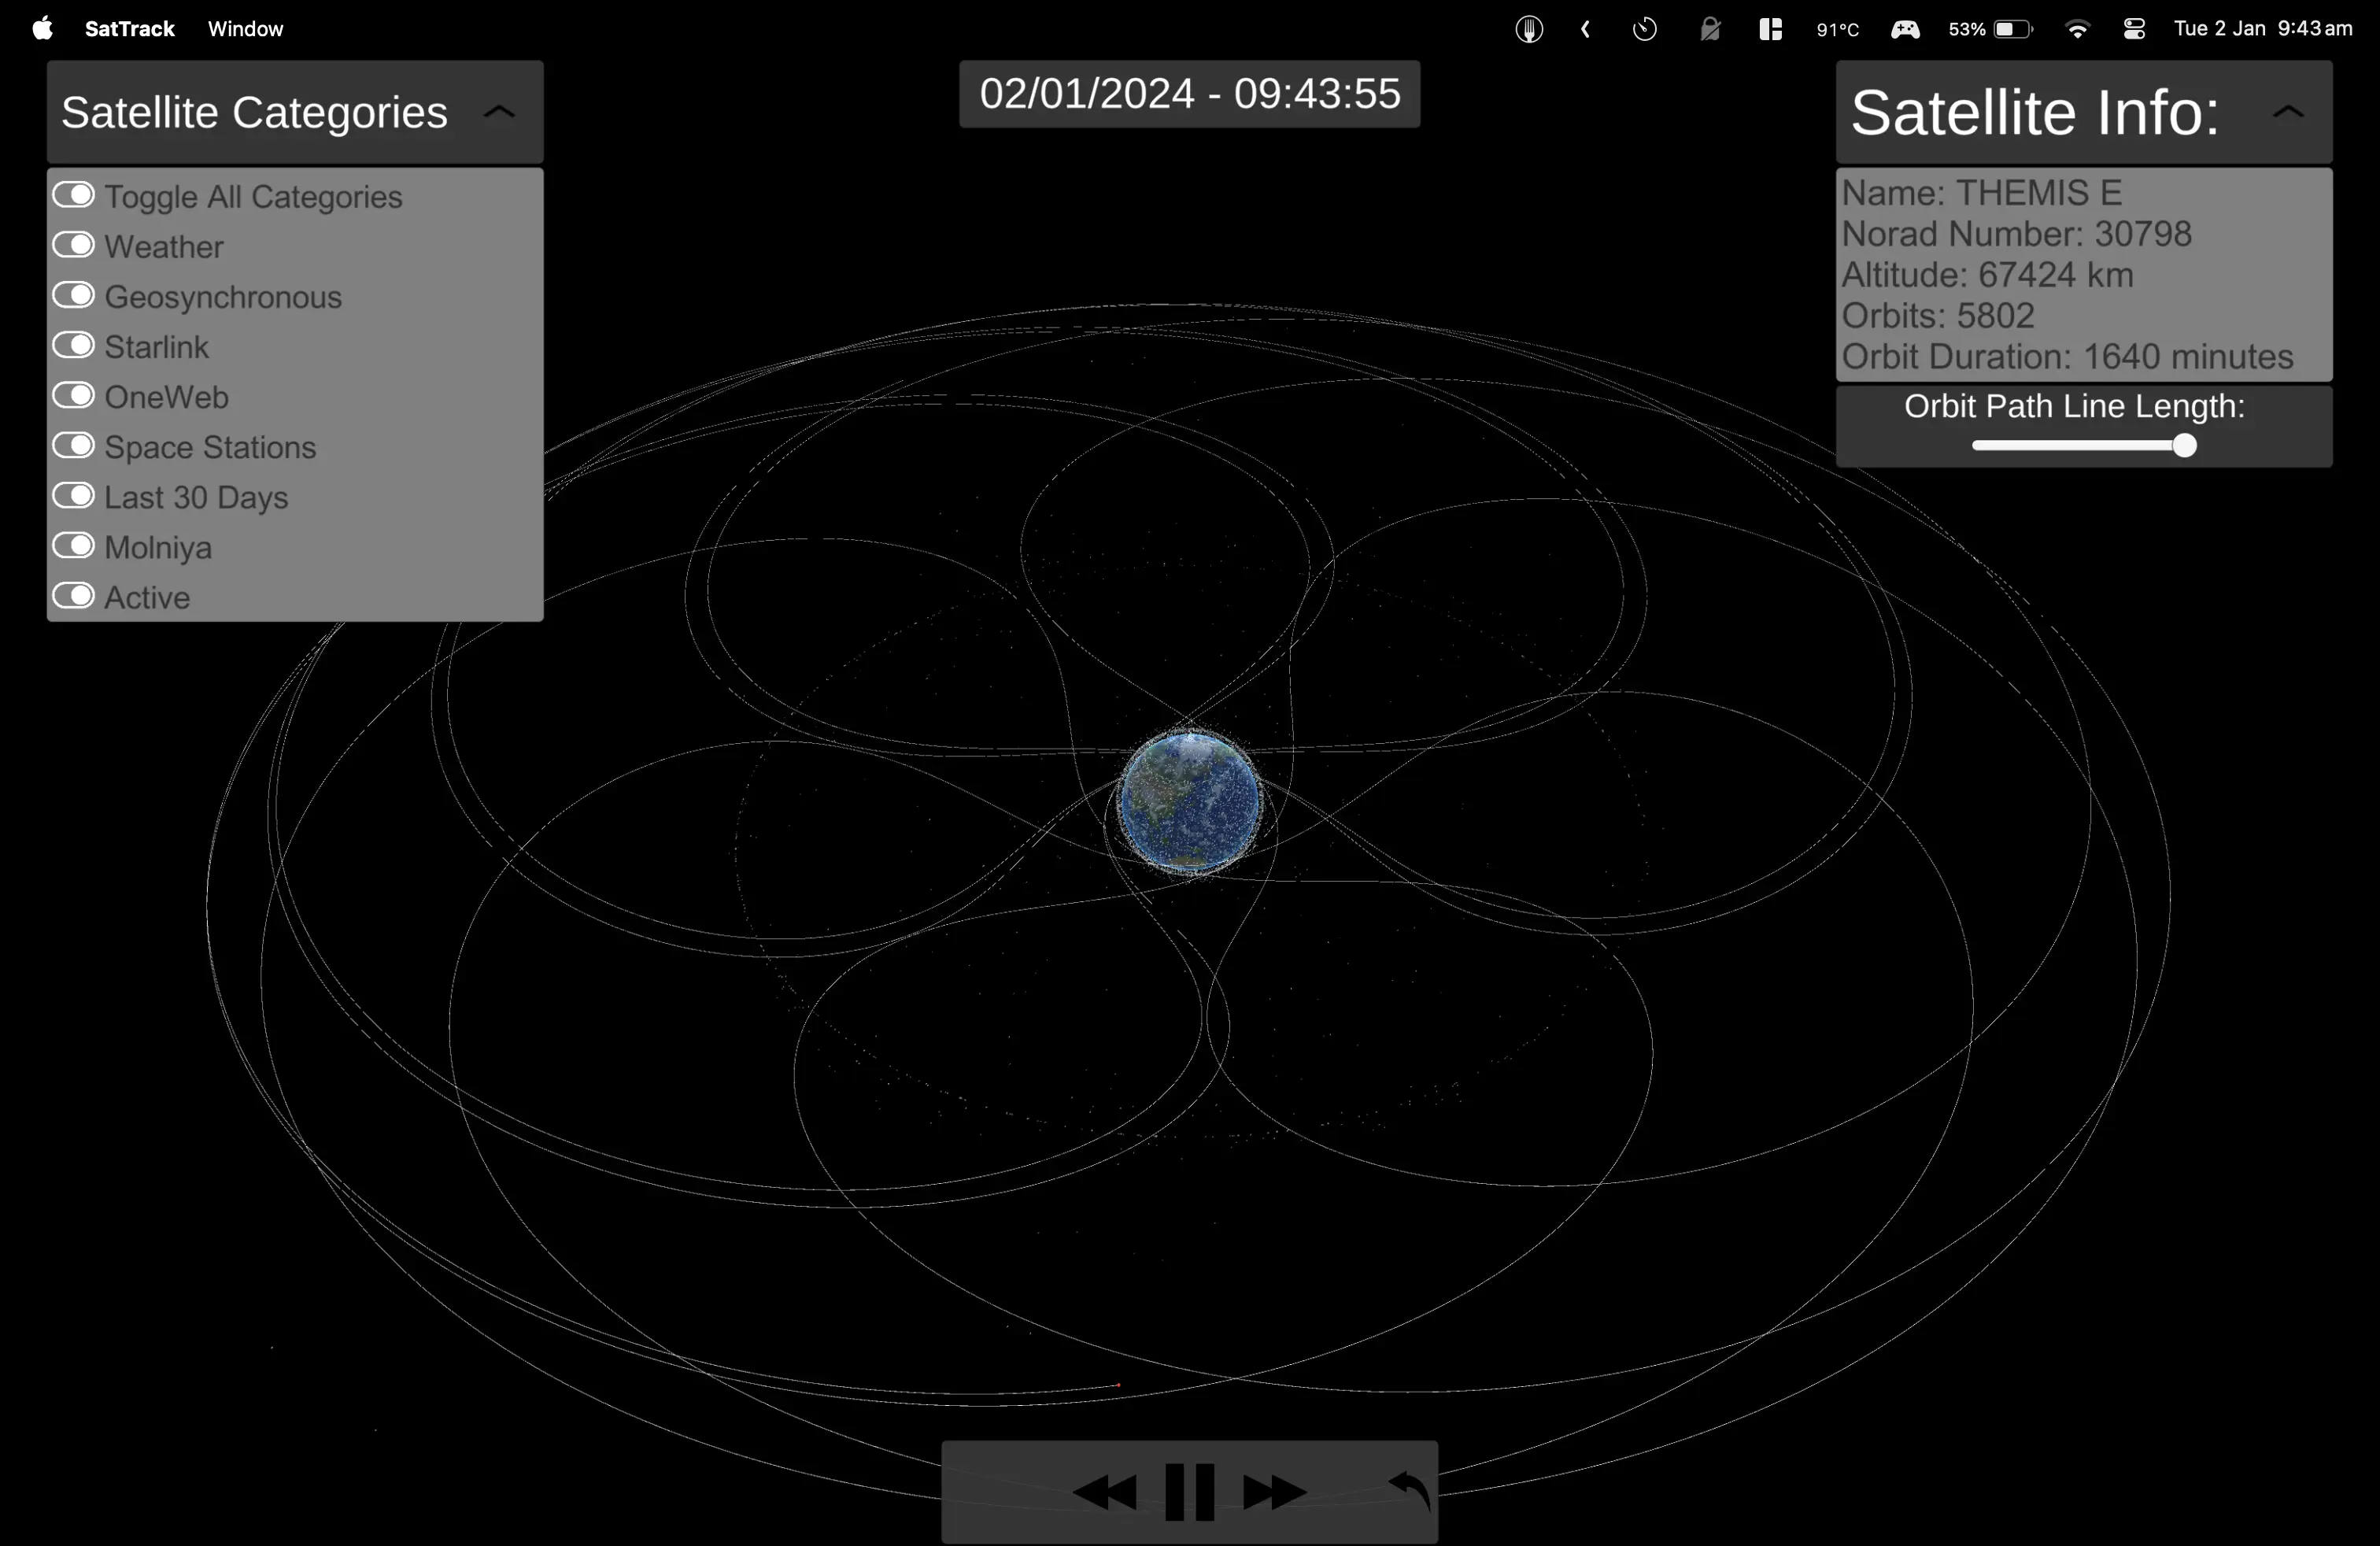The image size is (2380, 1546).
Task: Toggle the OneWeb category switch
Action: [74, 395]
